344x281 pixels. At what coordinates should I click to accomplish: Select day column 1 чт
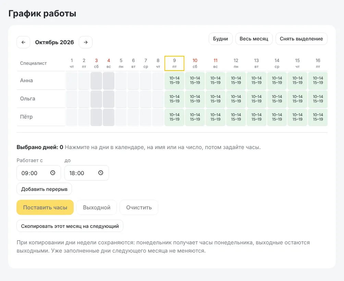point(72,63)
